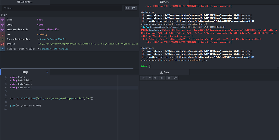Clear all plots circle-slash button
279x140 pixels.
(x=175, y=78)
